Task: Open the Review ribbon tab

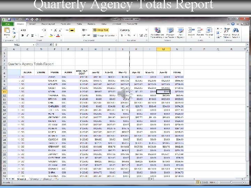Action: pyautogui.click(x=91, y=24)
